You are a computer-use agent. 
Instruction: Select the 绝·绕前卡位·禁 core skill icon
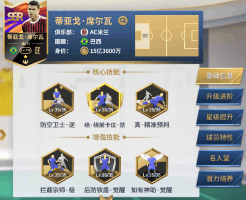105,101
